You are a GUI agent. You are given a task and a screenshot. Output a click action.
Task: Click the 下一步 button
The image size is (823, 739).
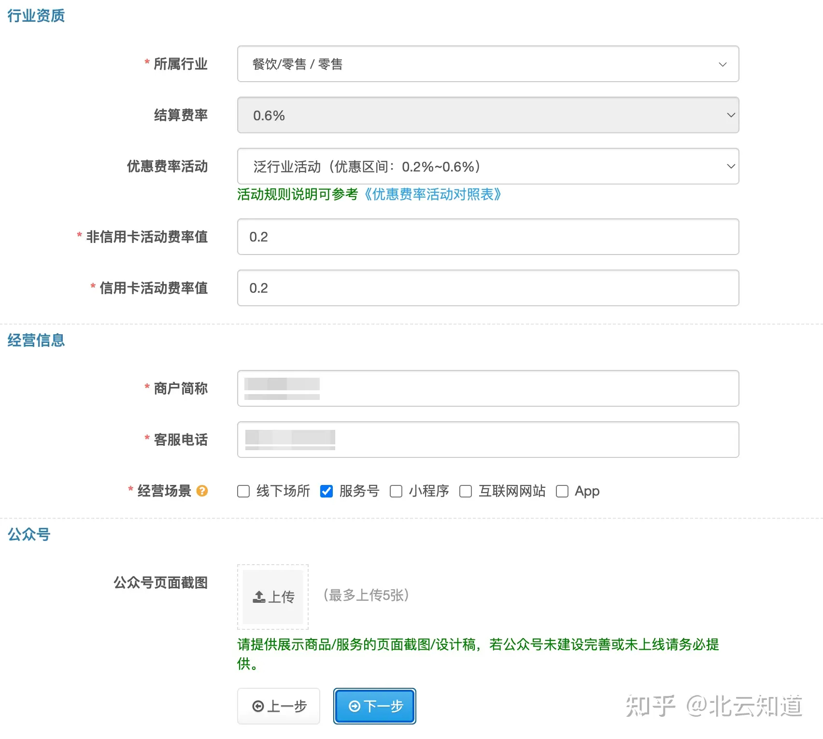[375, 706]
